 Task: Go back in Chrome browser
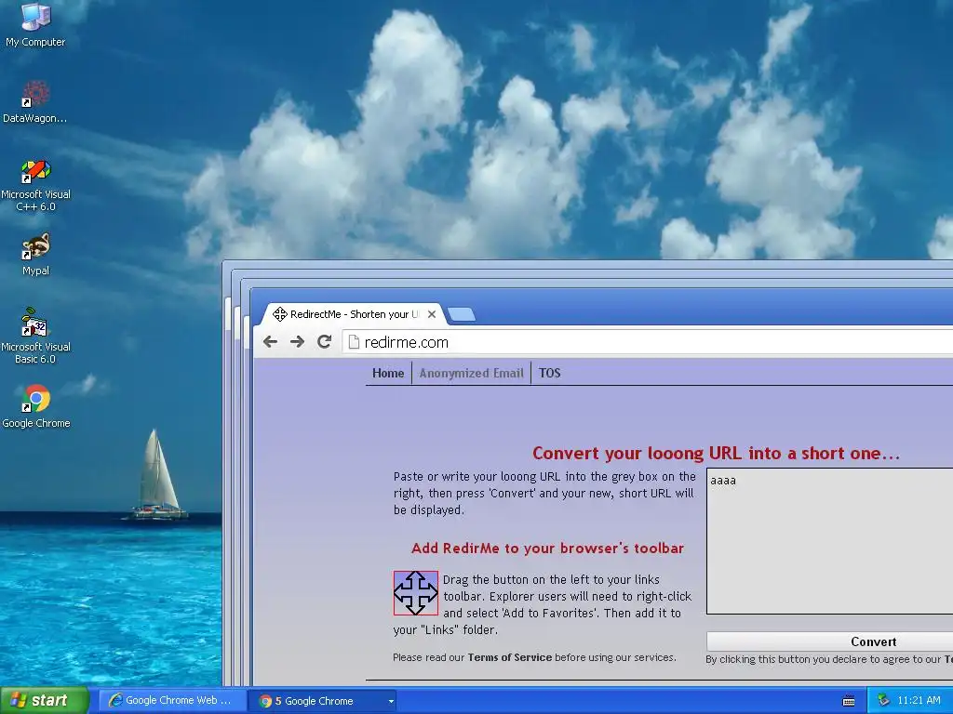pos(271,342)
